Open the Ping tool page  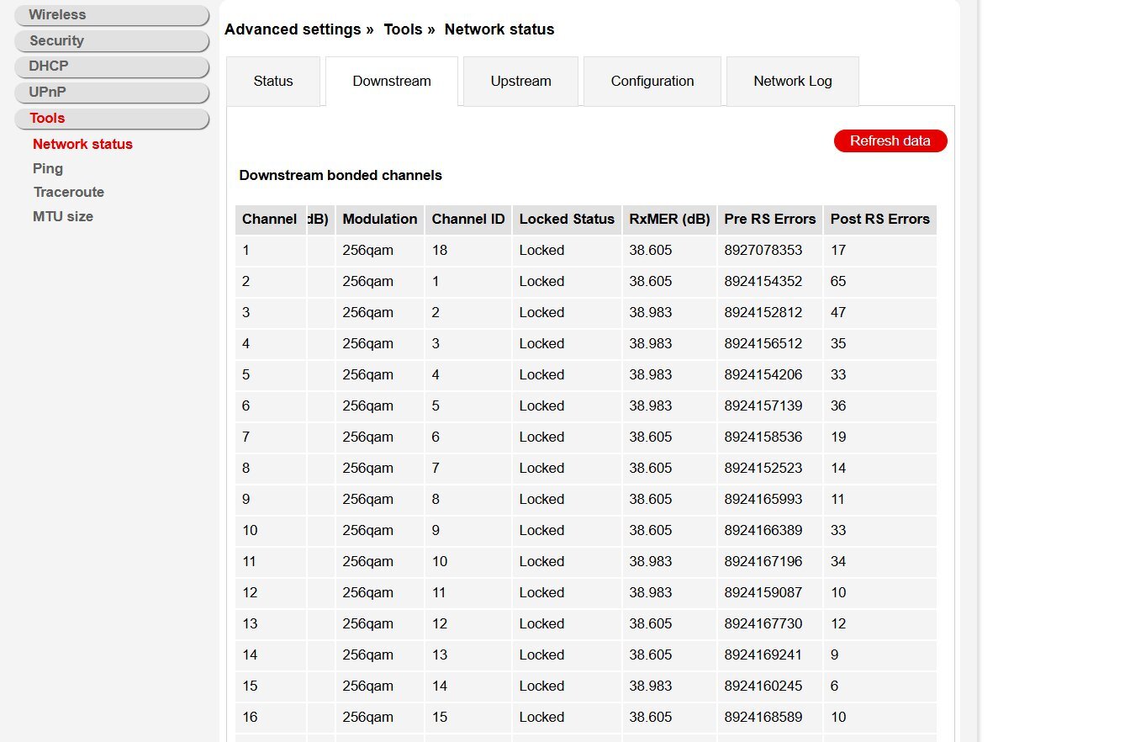48,168
